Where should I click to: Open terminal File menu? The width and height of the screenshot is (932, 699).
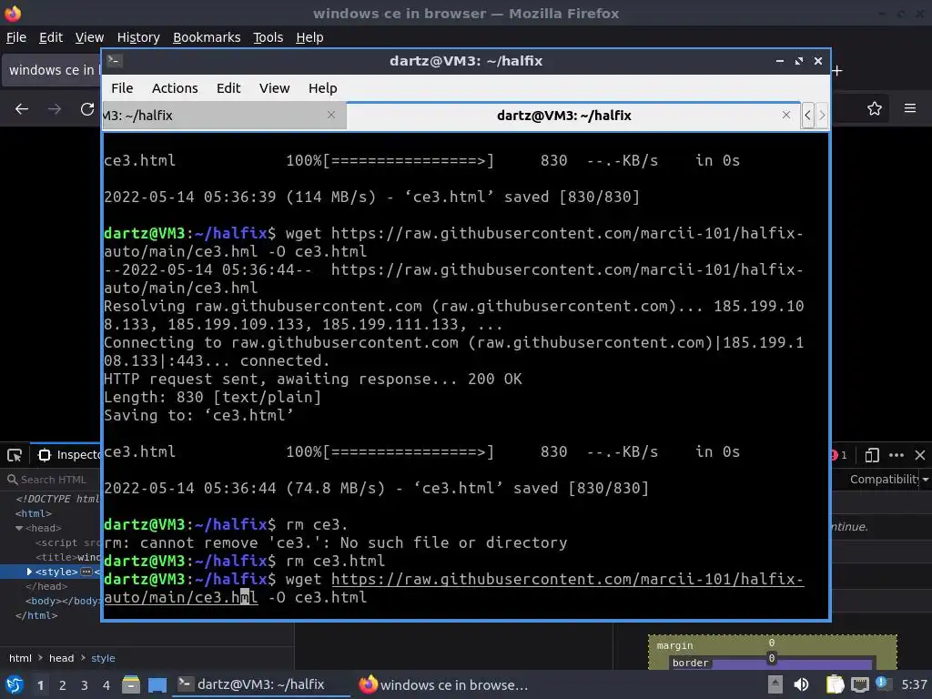(122, 88)
